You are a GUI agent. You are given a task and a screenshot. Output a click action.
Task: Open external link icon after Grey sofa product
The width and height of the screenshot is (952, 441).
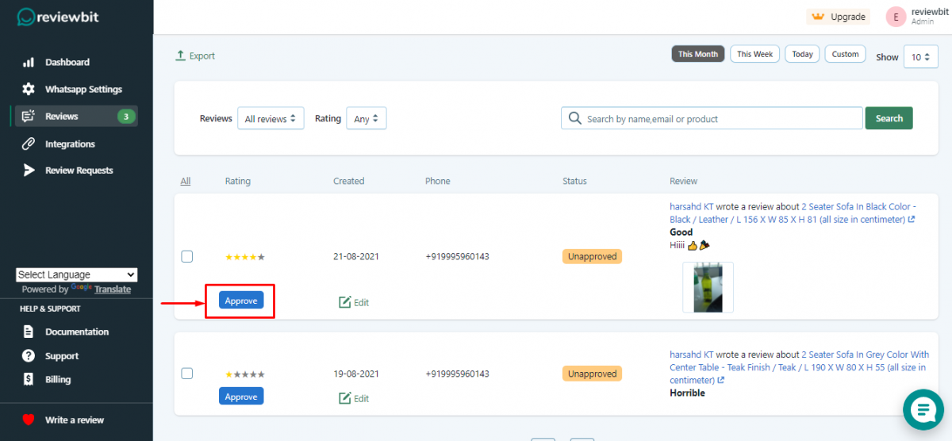coord(720,380)
